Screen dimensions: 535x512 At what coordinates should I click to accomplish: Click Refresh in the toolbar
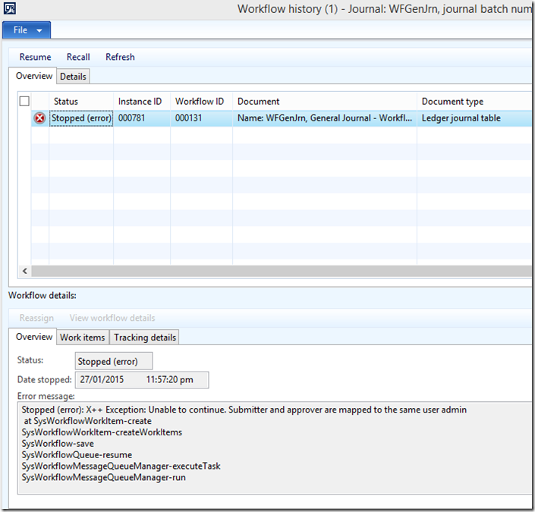[120, 57]
